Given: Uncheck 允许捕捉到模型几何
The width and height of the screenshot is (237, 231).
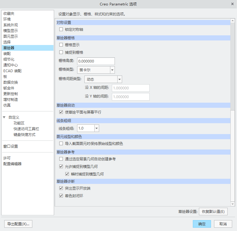Looking at the screenshot, I should coord(61,166).
